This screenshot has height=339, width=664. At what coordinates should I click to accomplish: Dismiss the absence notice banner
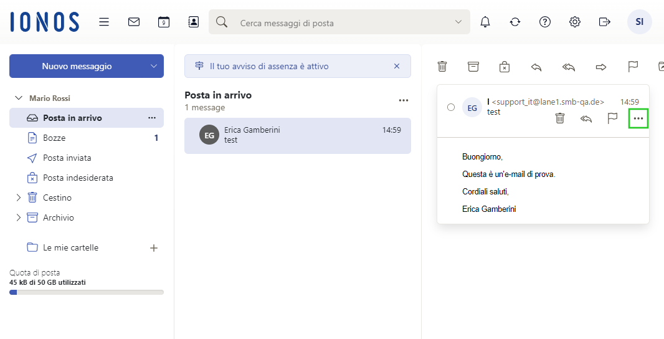point(397,66)
